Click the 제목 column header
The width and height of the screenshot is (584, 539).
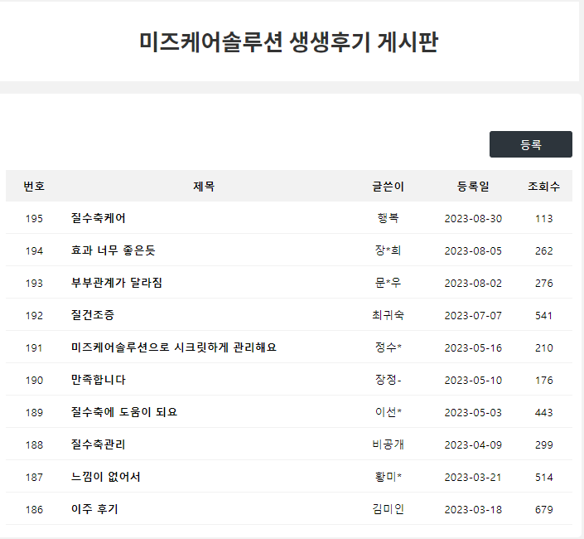click(x=204, y=186)
